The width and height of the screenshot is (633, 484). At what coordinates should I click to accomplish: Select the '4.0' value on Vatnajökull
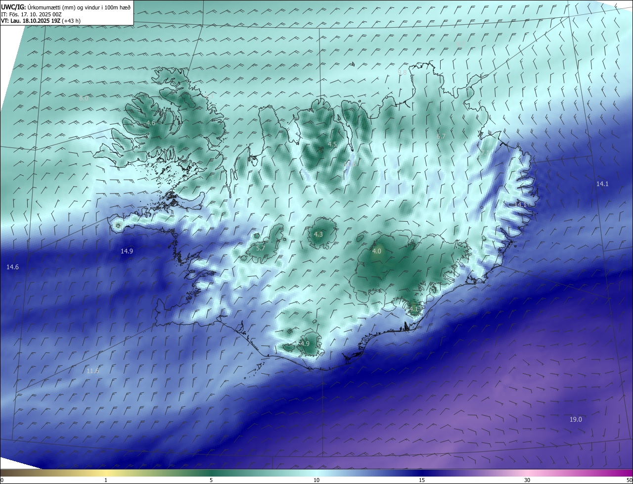(x=377, y=251)
